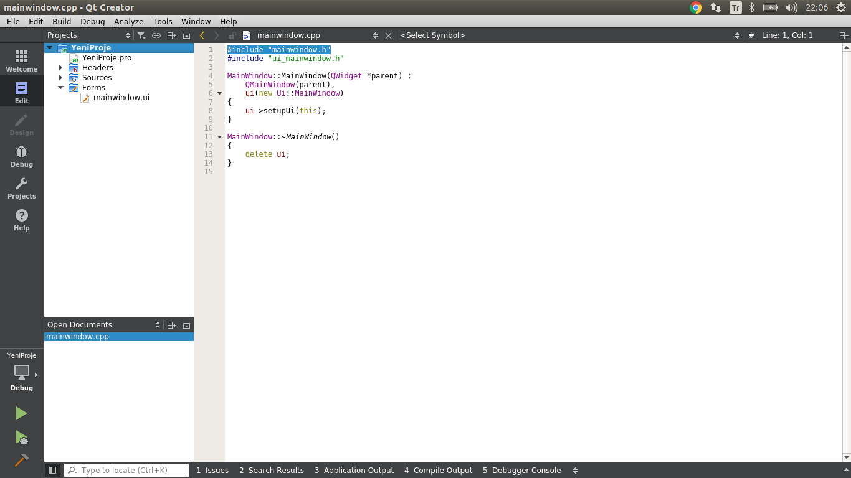Switch to Edit mode
The width and height of the screenshot is (851, 478).
pyautogui.click(x=22, y=93)
